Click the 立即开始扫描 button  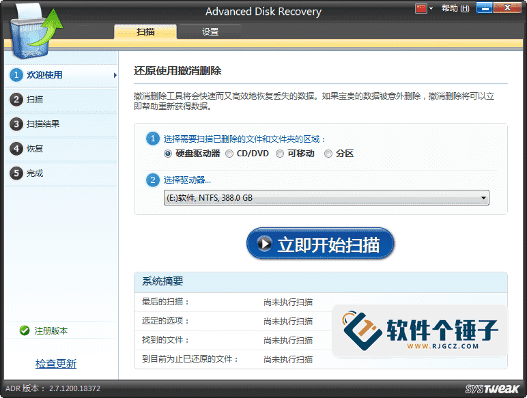[x=320, y=244]
